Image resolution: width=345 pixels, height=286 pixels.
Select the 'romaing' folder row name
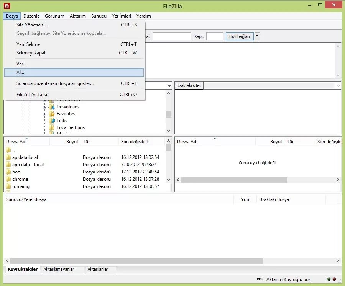coord(21,186)
